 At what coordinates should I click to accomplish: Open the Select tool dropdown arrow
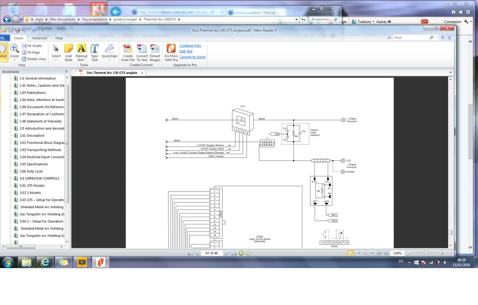[x=56, y=60]
